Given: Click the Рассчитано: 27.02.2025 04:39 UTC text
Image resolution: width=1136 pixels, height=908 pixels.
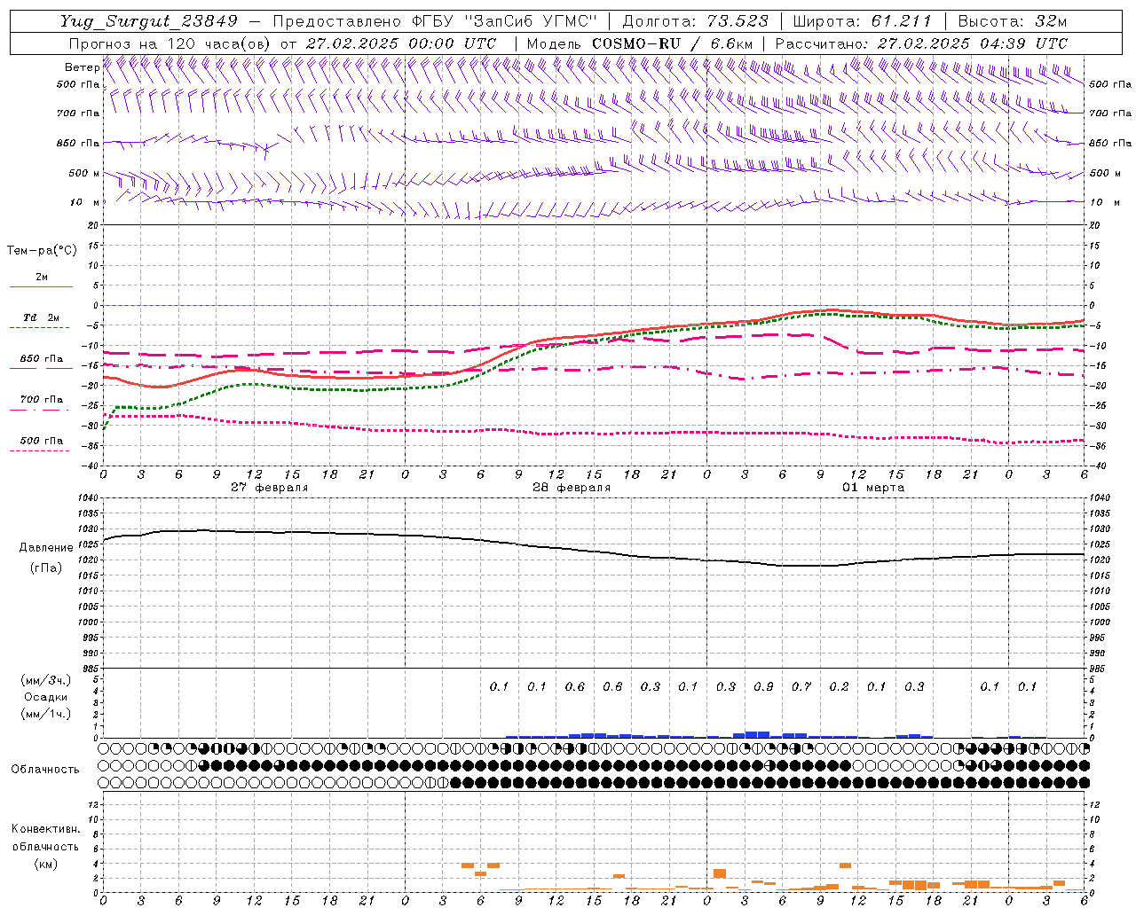Looking at the screenshot, I should point(921,43).
